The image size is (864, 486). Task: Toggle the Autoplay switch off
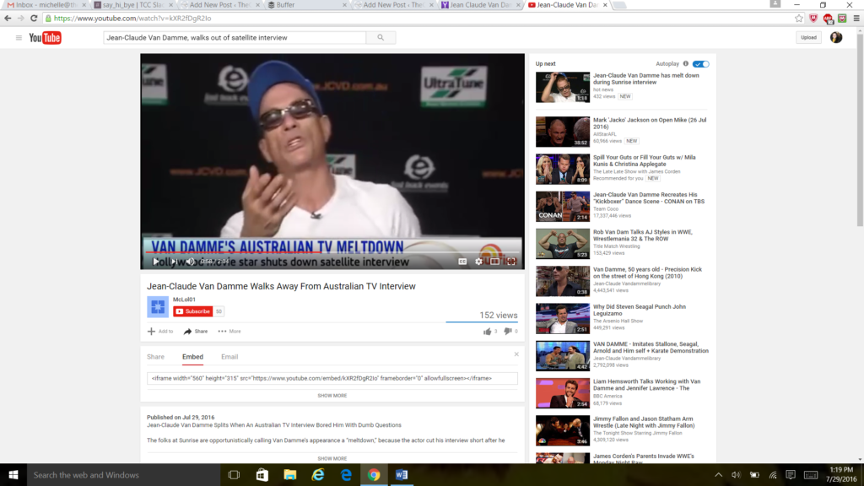701,64
